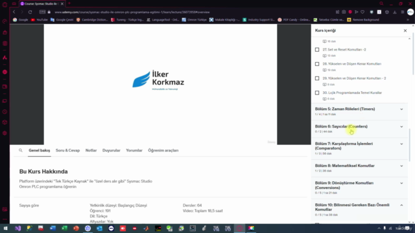Open Excel from taskbar
Screen dimensions: 415x233
click(64, 228)
